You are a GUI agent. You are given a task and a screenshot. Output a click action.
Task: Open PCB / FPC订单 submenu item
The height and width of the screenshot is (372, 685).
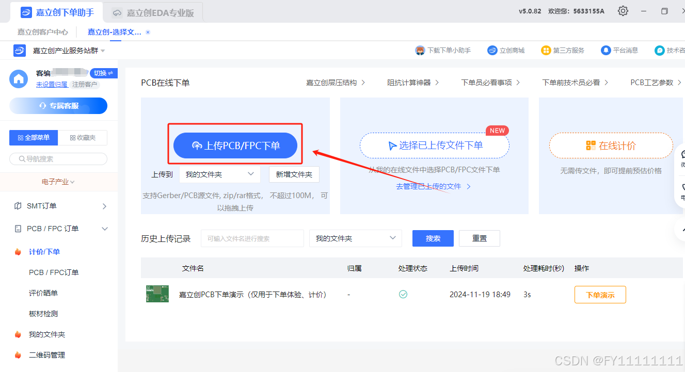pyautogui.click(x=54, y=272)
